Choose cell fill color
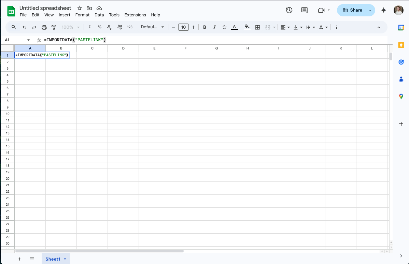The width and height of the screenshot is (409, 264). tap(247, 27)
